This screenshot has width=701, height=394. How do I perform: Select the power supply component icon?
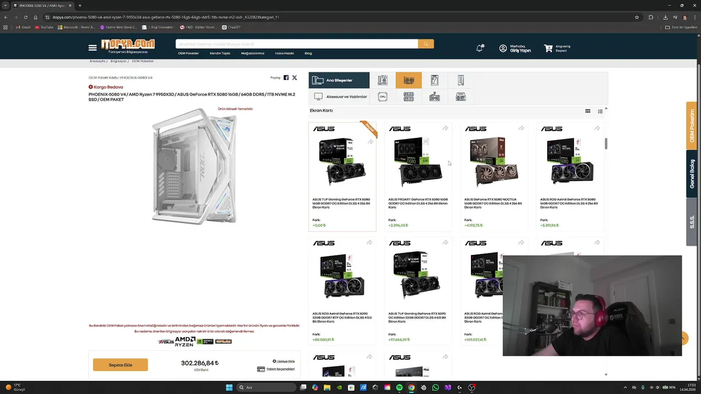pos(461,96)
